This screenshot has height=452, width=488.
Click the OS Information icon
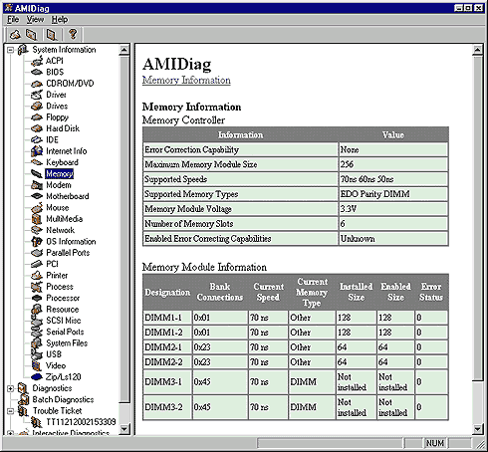coord(37,242)
